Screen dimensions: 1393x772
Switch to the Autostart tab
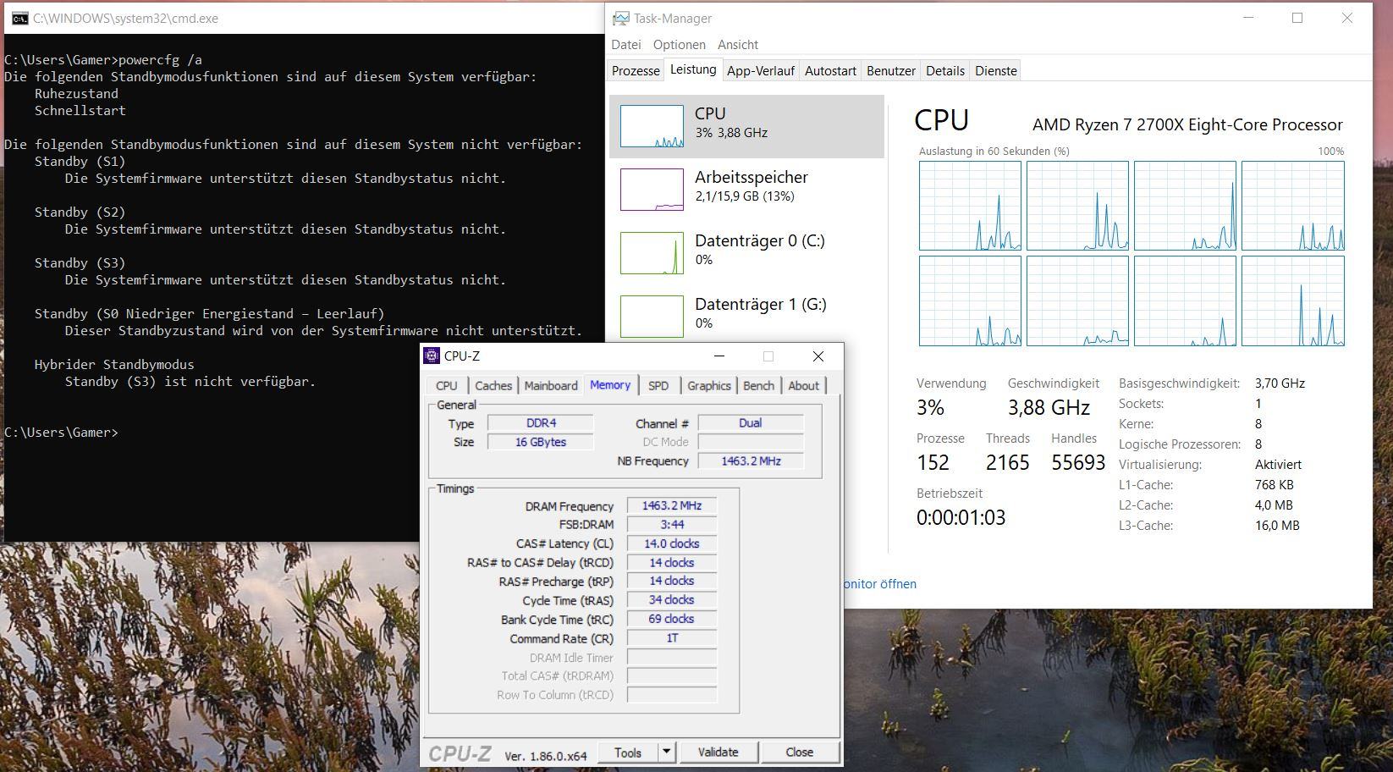coord(830,71)
